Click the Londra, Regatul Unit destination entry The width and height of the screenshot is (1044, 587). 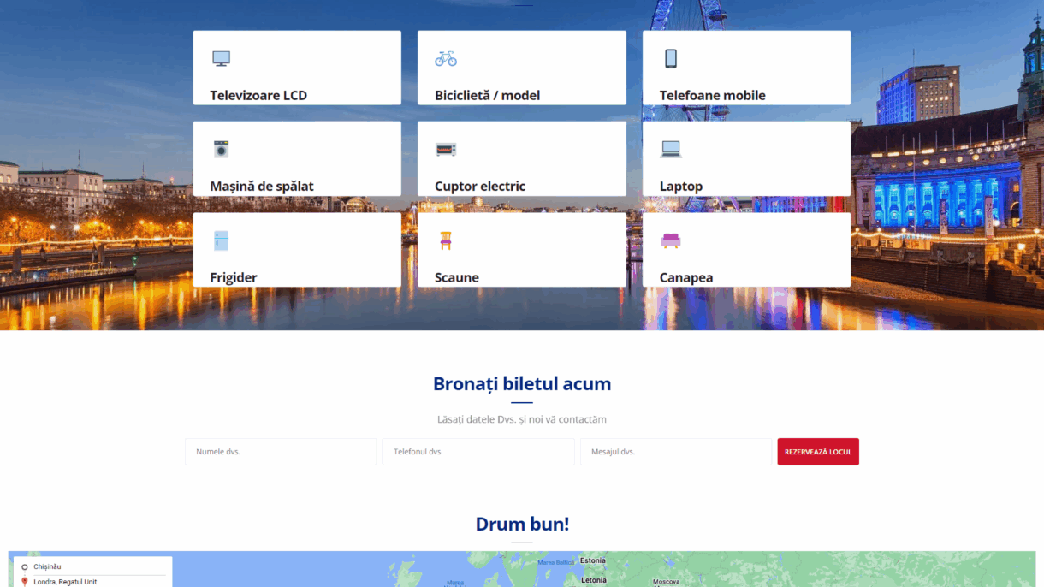(65, 582)
